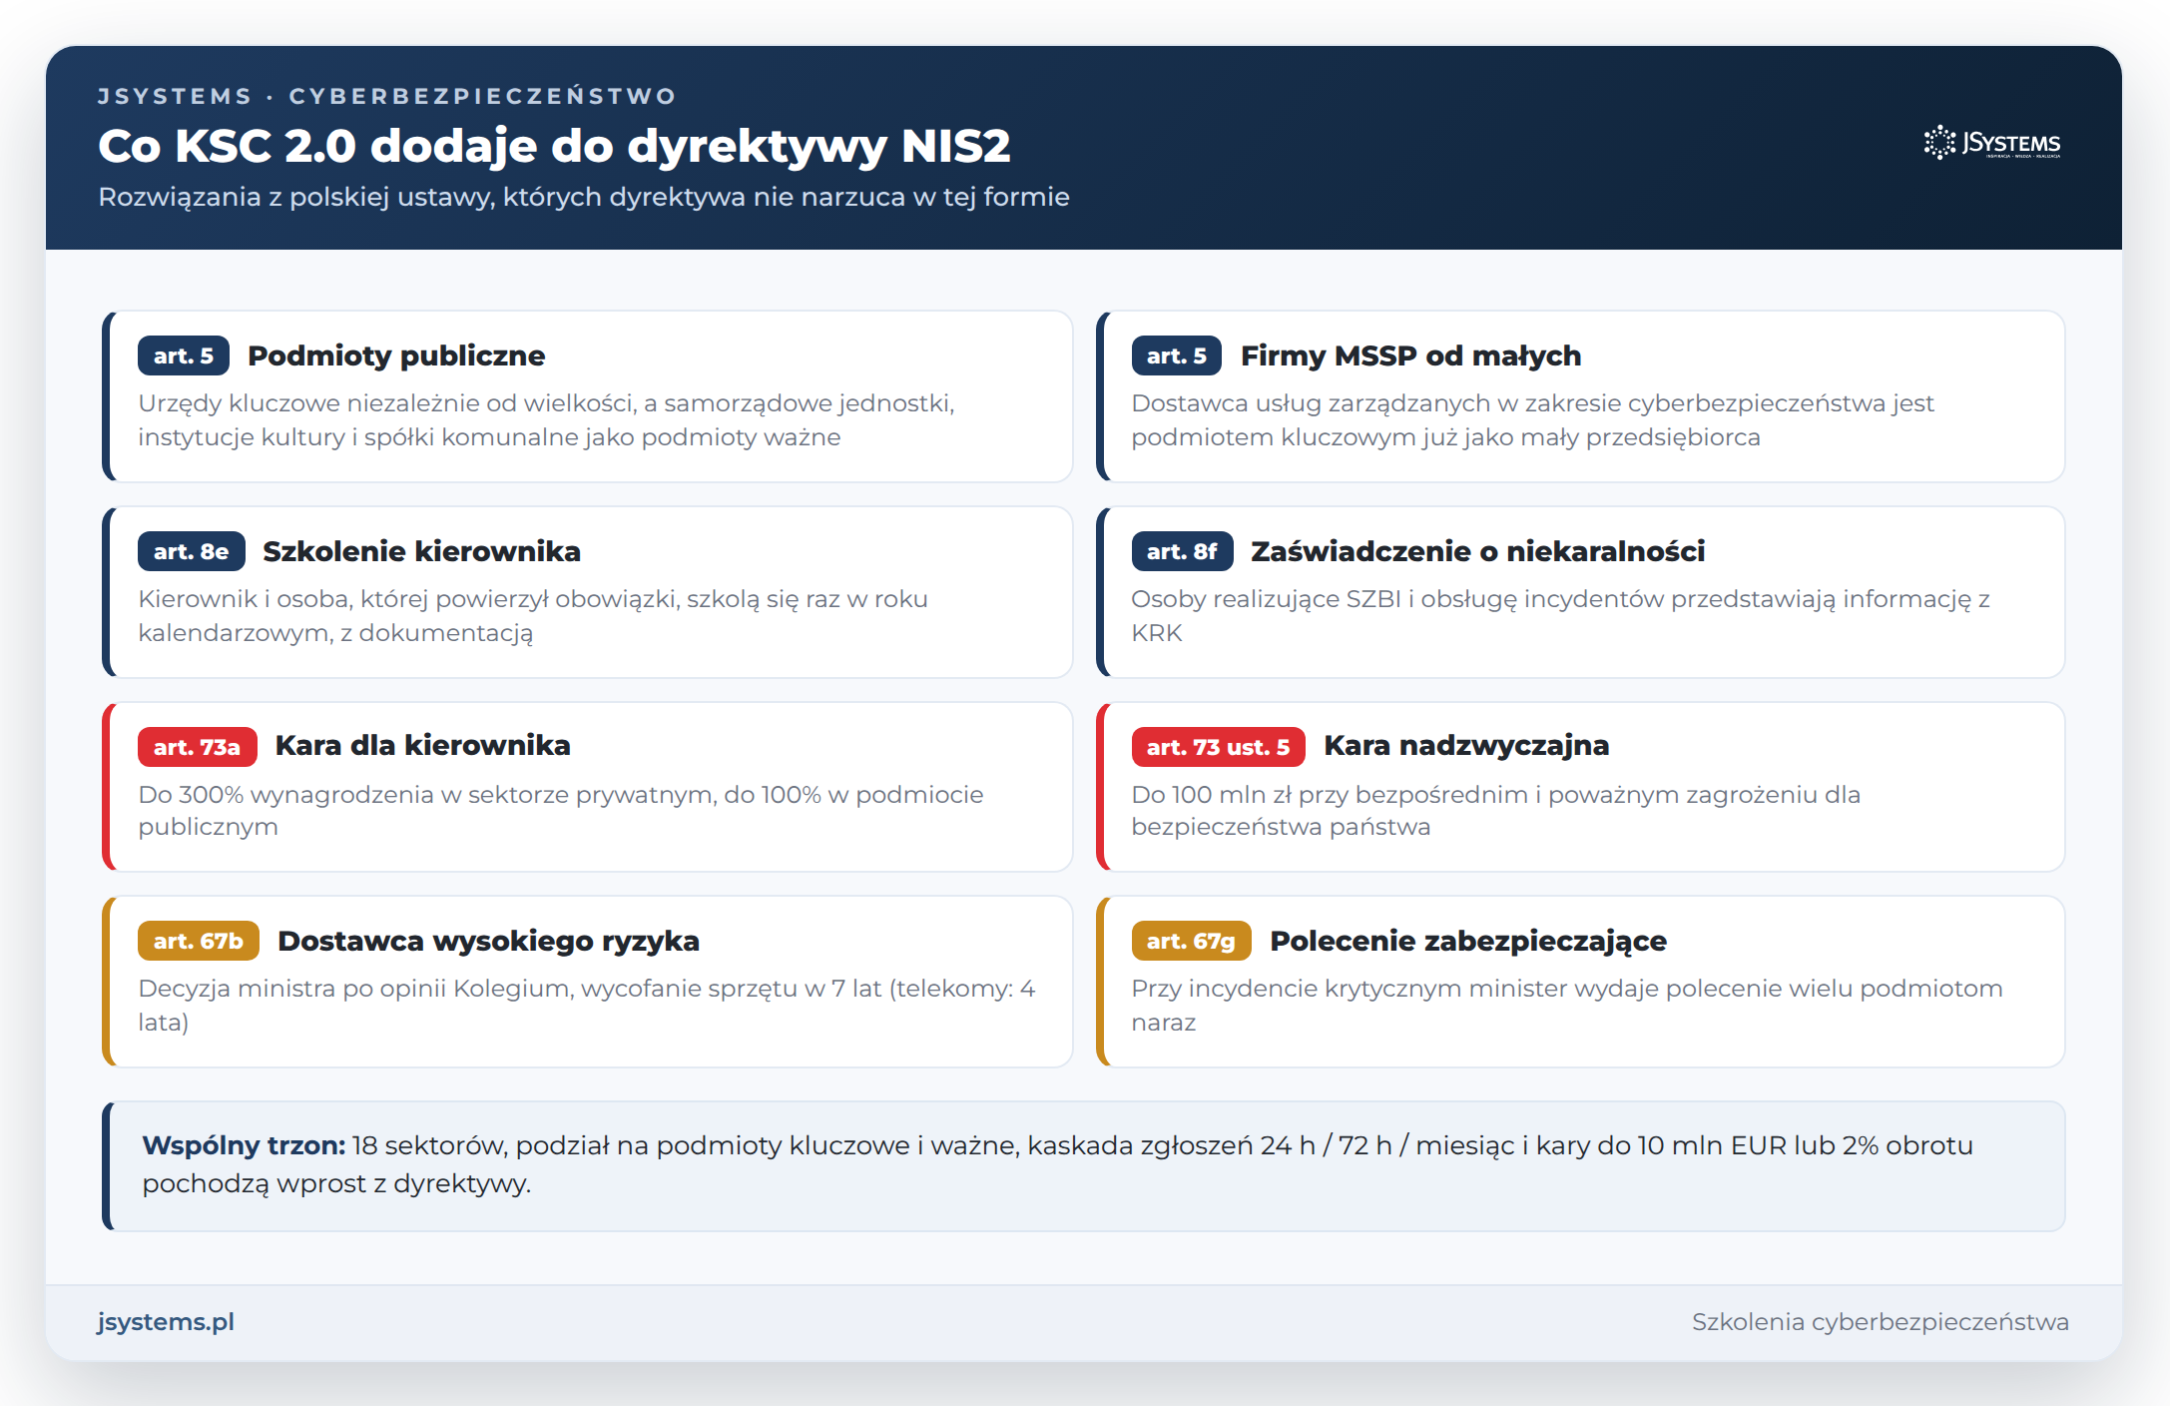Click the description starting 'Osoby realizujące SZBI'

(1560, 616)
